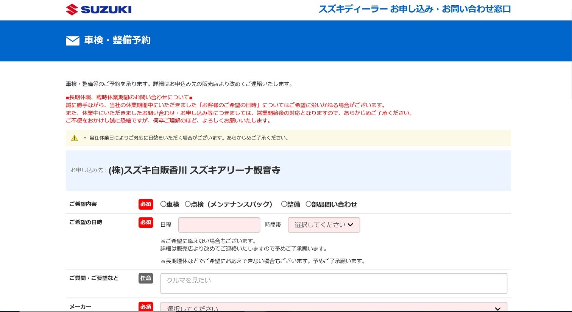
Task: Select 点検（メンテナンスパック） radio option
Action: (x=188, y=204)
